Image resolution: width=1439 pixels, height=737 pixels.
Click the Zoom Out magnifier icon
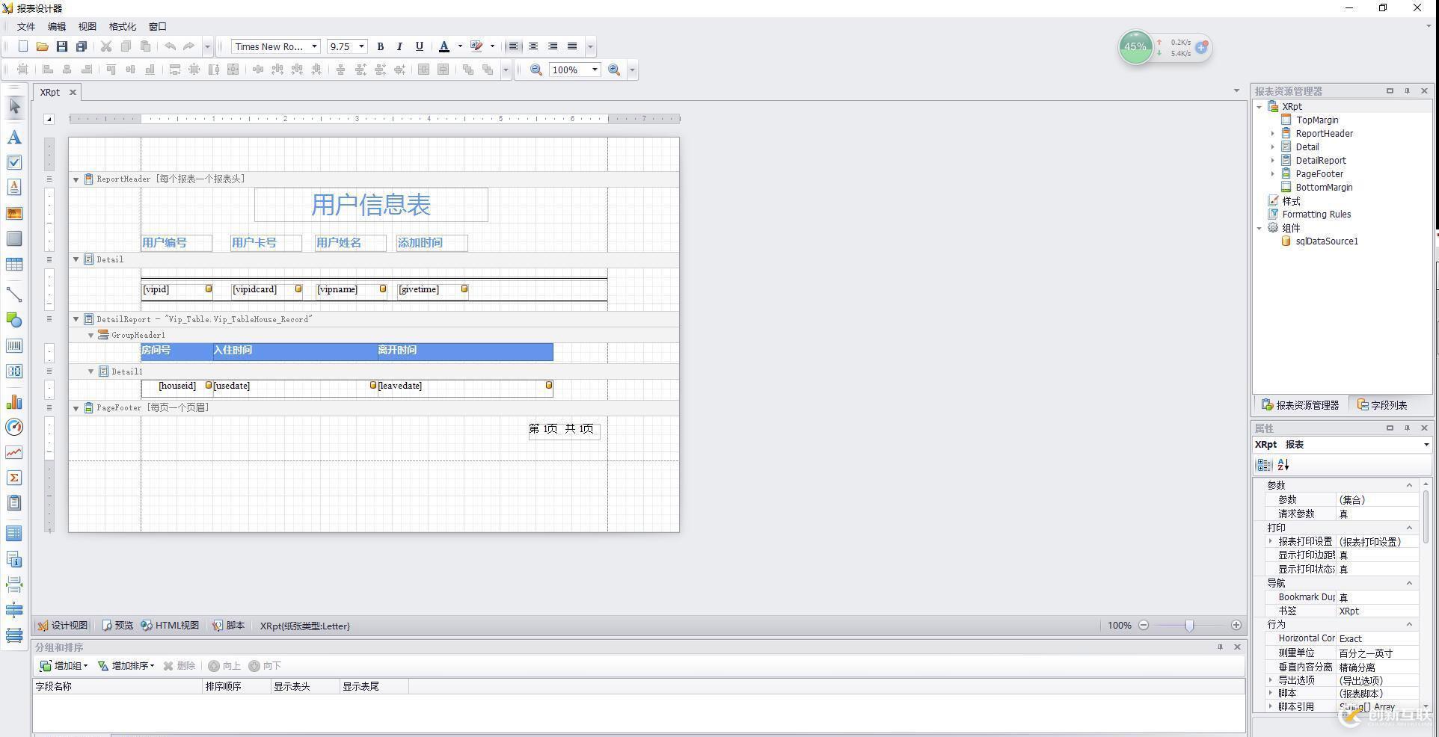536,70
